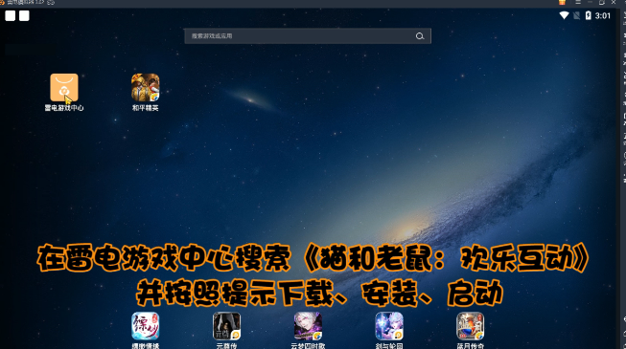
Task: Click the charging battery icon
Action: 588,15
